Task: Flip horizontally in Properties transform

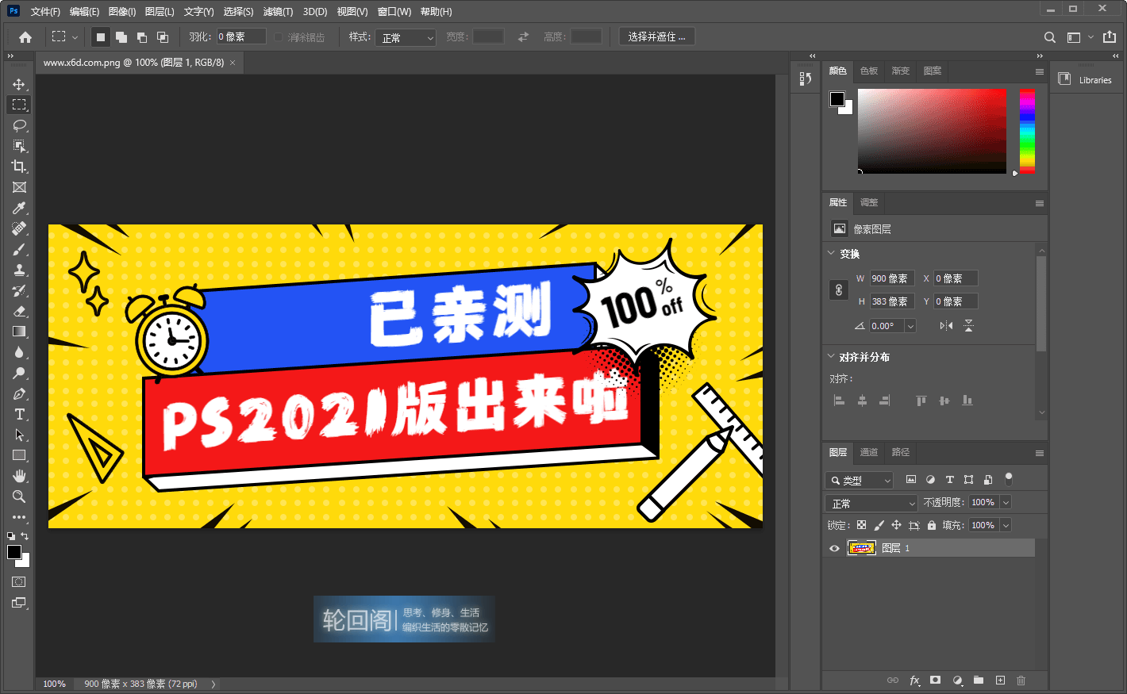Action: (x=946, y=326)
